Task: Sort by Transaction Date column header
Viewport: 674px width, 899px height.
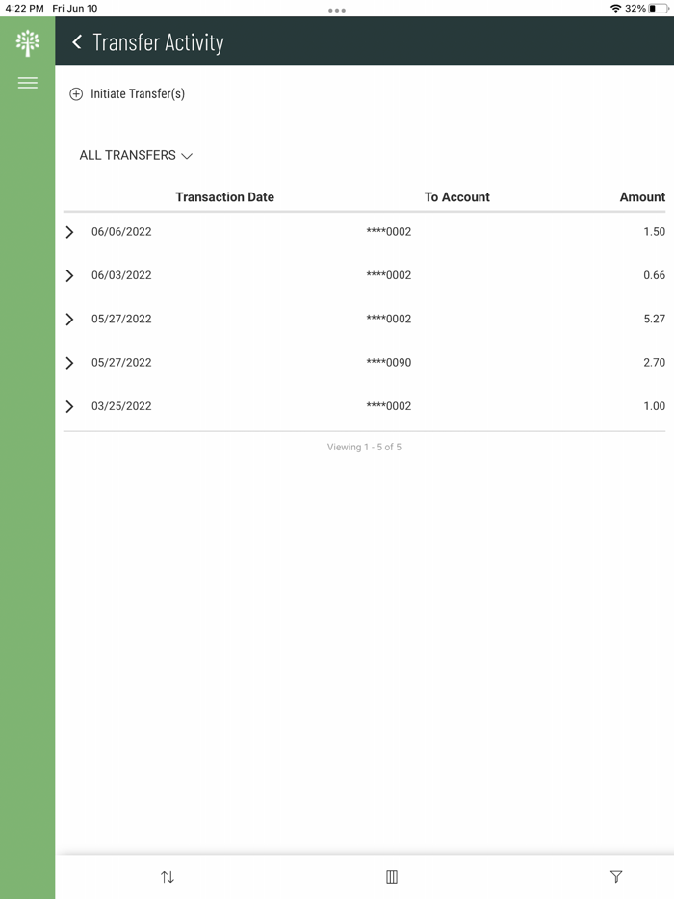Action: click(x=225, y=197)
